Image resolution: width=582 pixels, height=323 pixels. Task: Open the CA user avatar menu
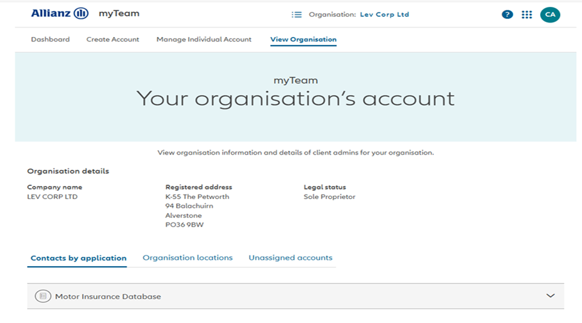tap(550, 15)
